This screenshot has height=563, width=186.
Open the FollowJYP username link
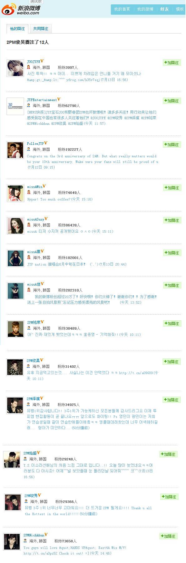click(35, 144)
